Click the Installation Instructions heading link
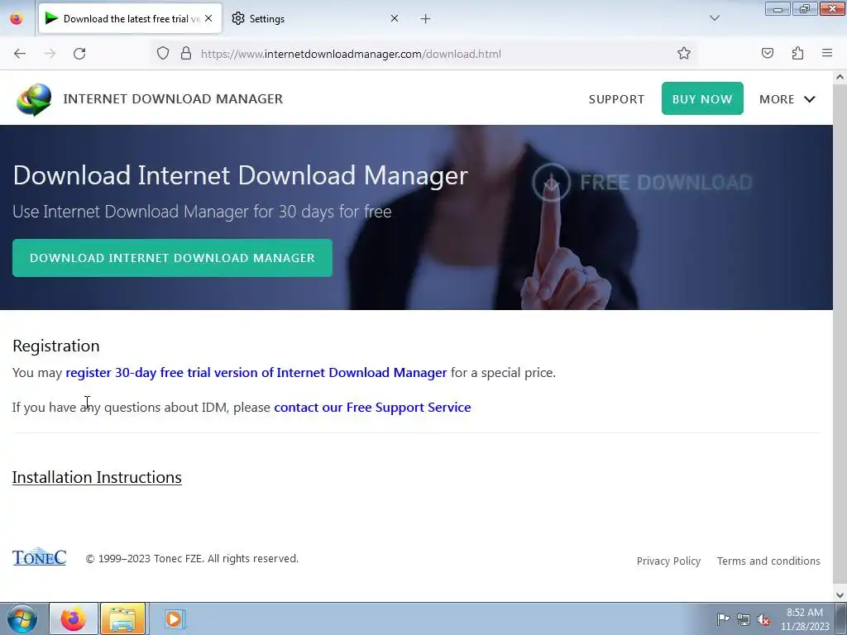This screenshot has width=847, height=635. point(97,477)
